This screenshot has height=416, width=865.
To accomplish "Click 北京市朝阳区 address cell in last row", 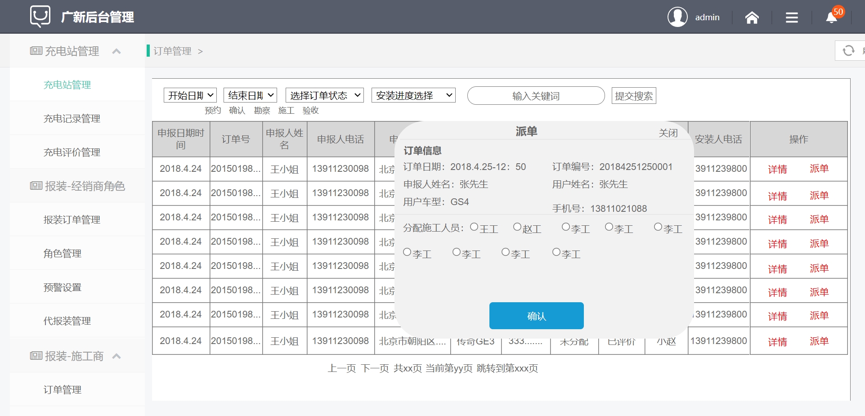I will [x=412, y=341].
